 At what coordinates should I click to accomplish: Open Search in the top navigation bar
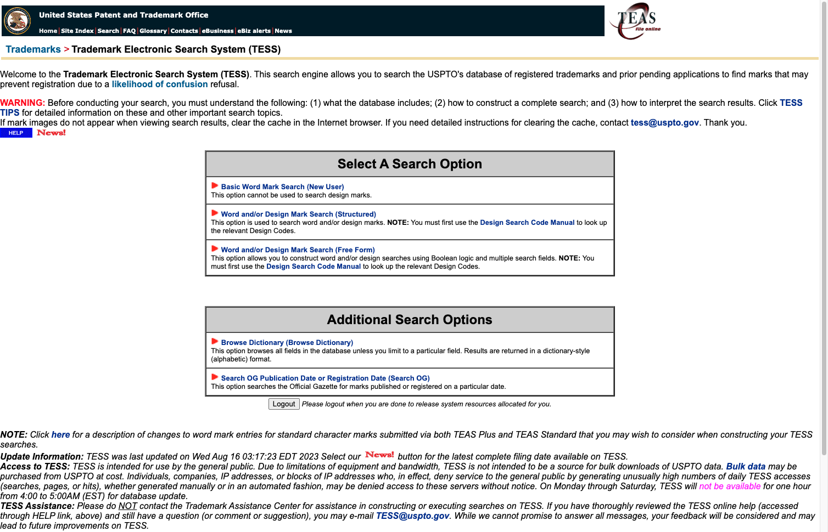point(108,31)
